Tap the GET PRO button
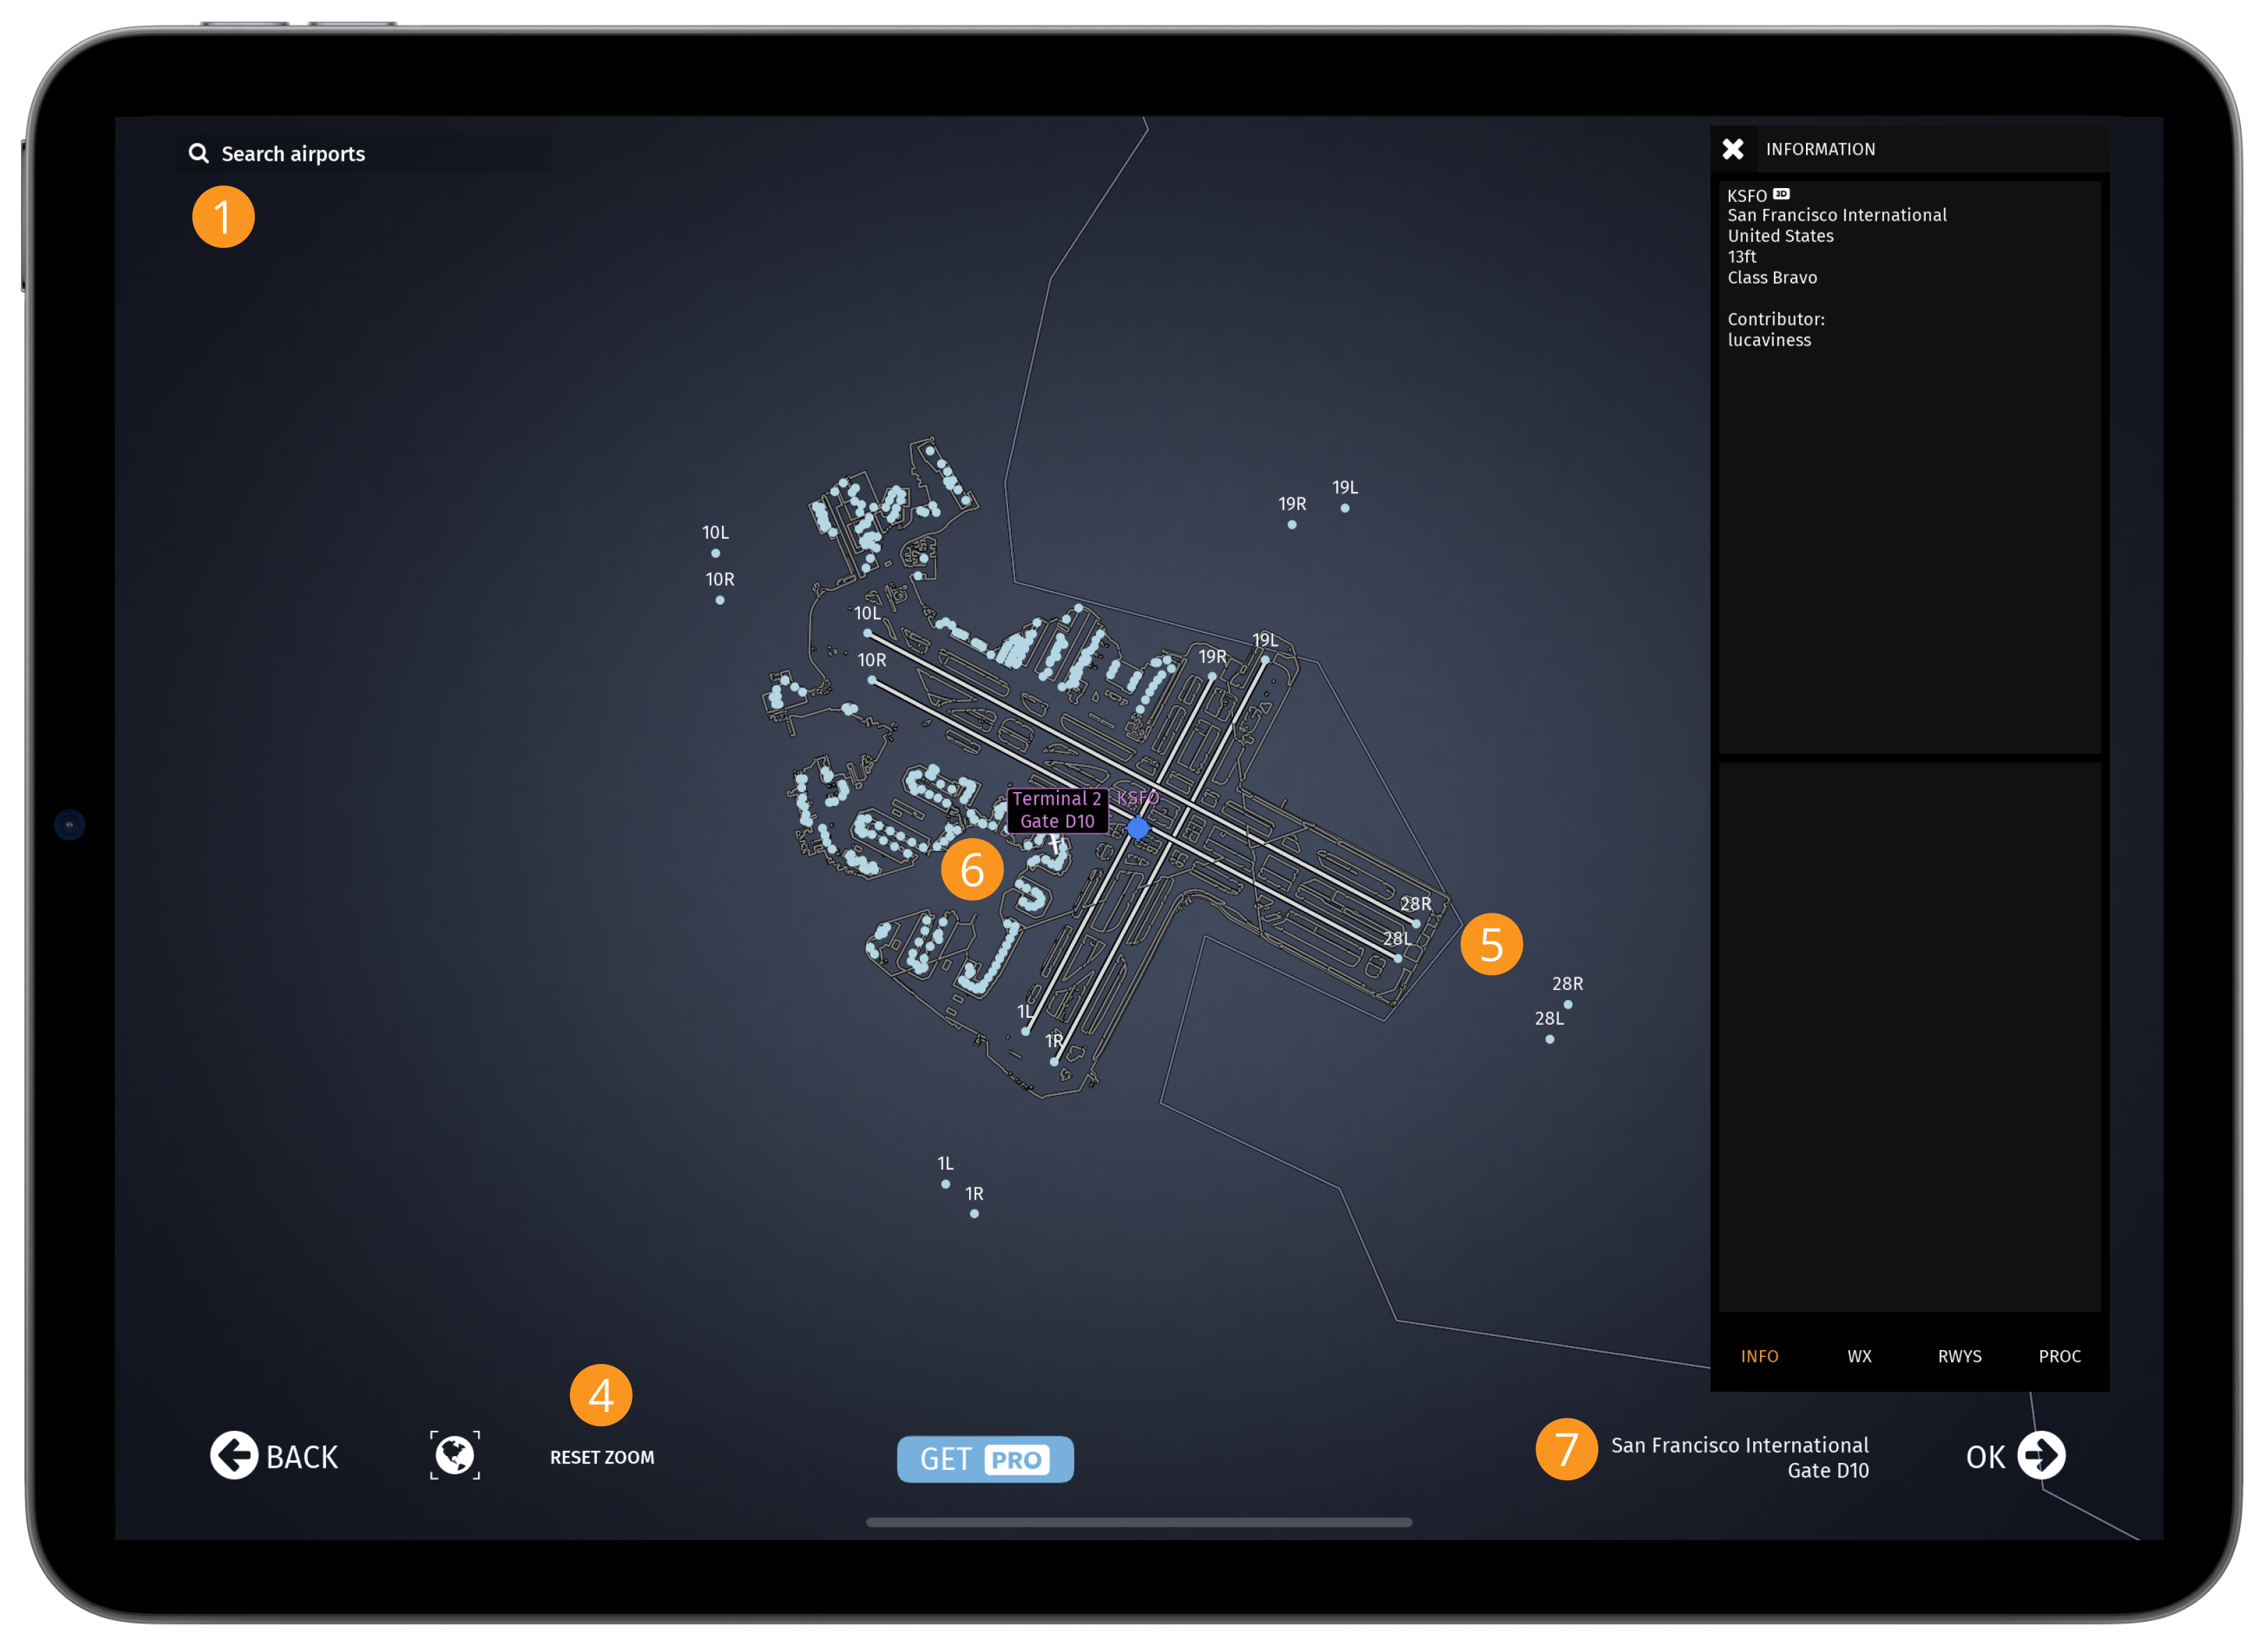 click(x=985, y=1459)
